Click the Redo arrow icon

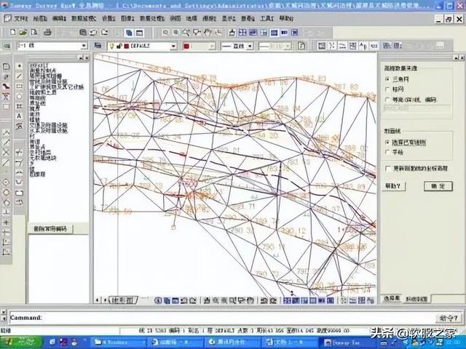click(104, 32)
